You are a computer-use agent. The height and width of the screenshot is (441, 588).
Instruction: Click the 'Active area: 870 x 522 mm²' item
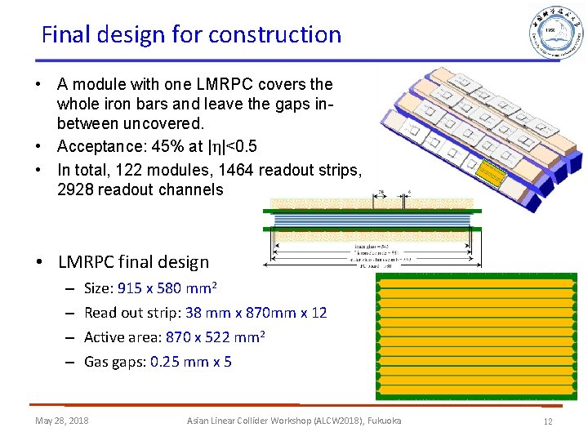175,337
